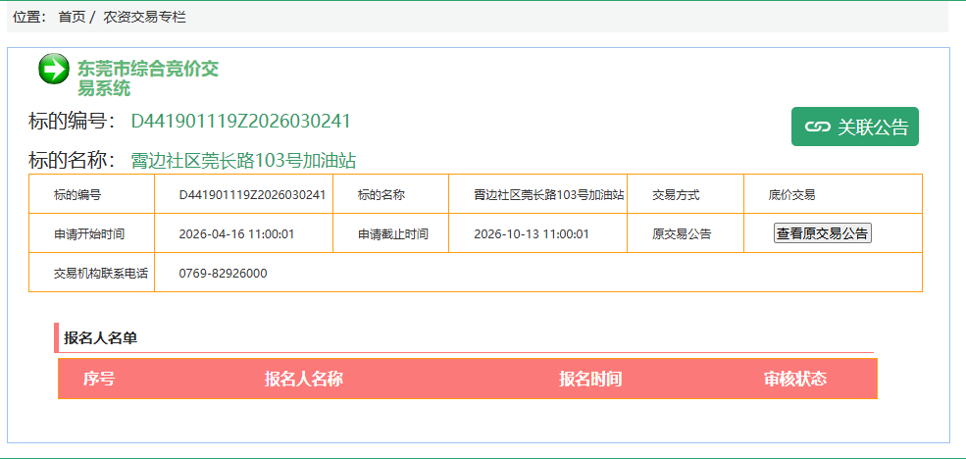The image size is (966, 459).
Task: Go to 首页 in the breadcrumb
Action: 72,17
